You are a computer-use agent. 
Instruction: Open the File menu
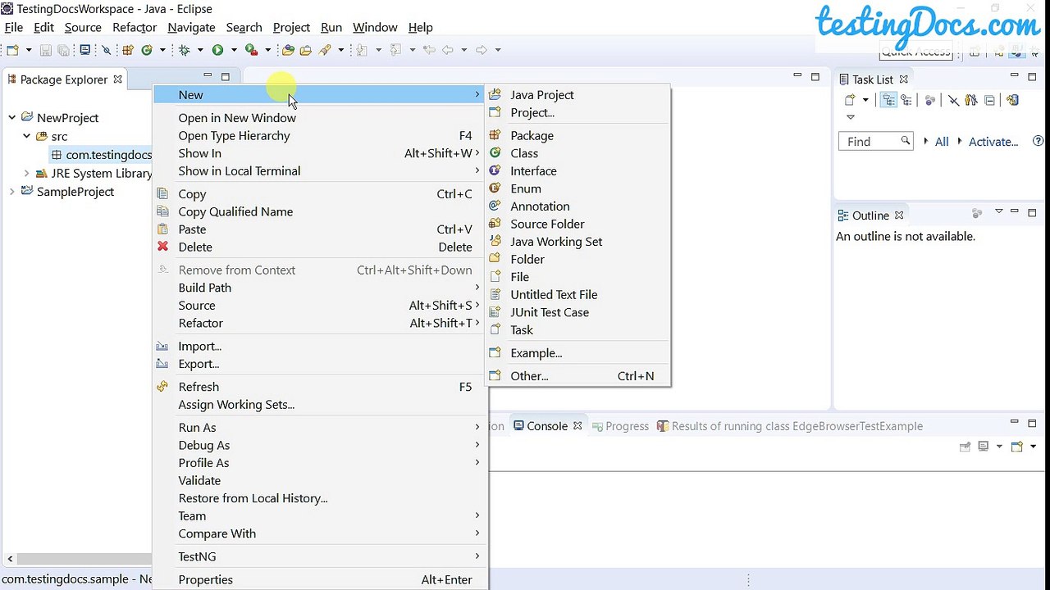tap(14, 27)
